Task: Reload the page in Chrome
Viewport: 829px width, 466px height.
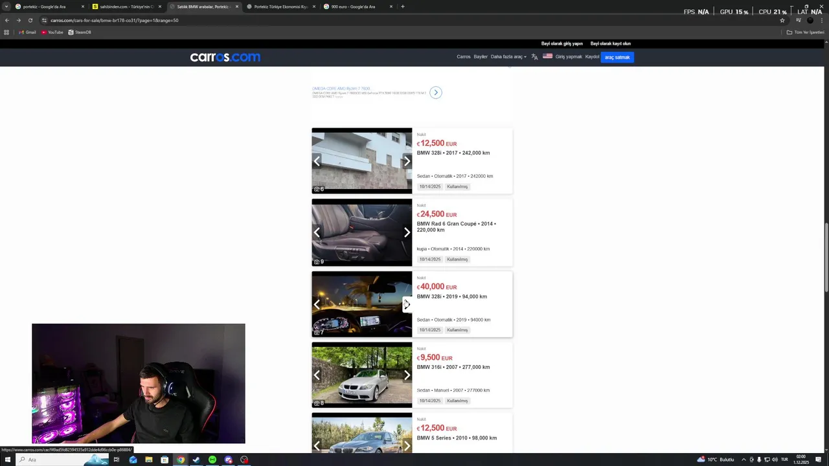Action: [30, 20]
